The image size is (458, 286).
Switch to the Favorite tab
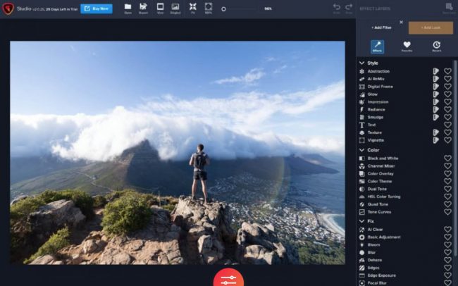coord(407,46)
